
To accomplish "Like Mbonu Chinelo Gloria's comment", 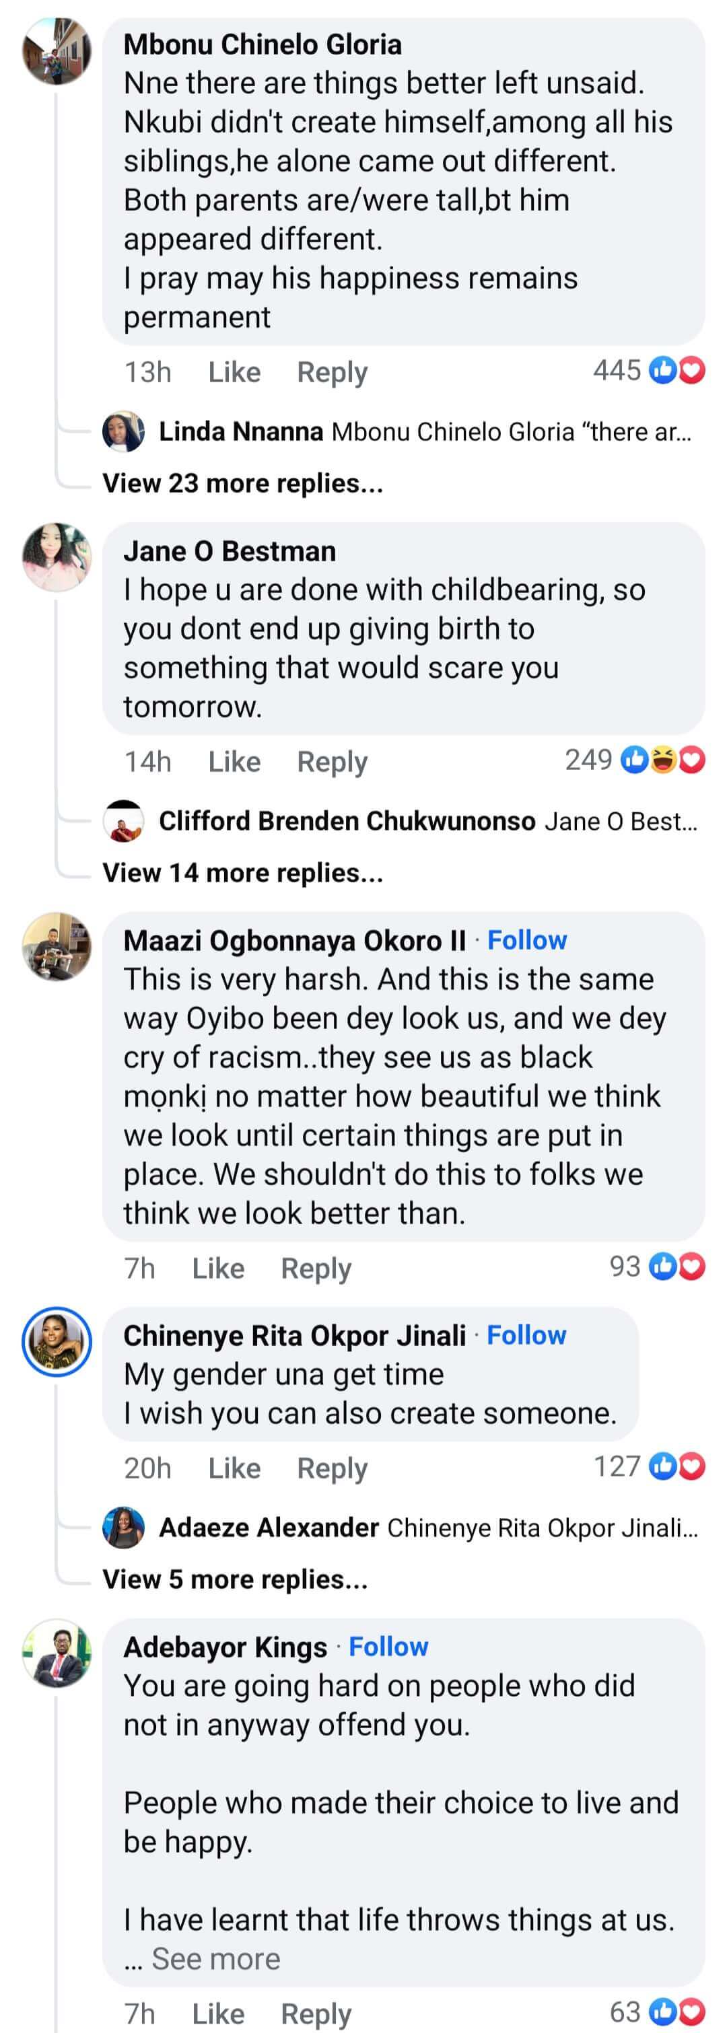I will [x=234, y=371].
